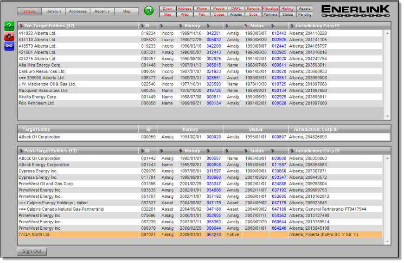This screenshot has height=263, width=404.
Task: Click the Enerlink logo
Action: [356, 11]
